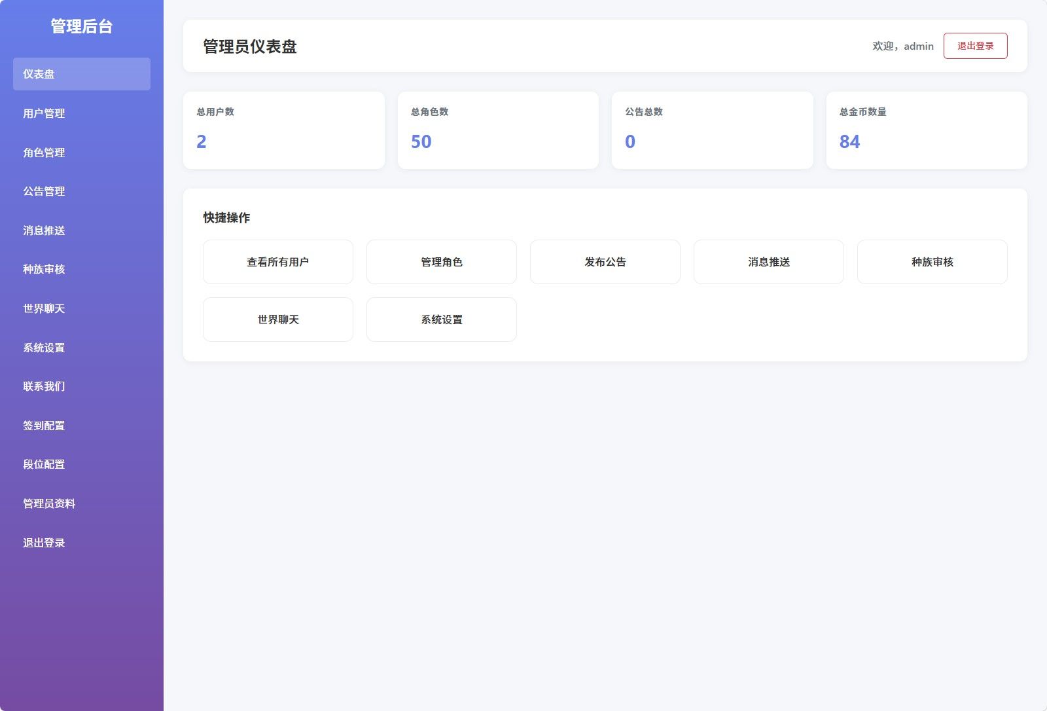Screen dimensions: 1047x711
Task: Open 世界聊天 from quick actions
Action: click(x=277, y=319)
